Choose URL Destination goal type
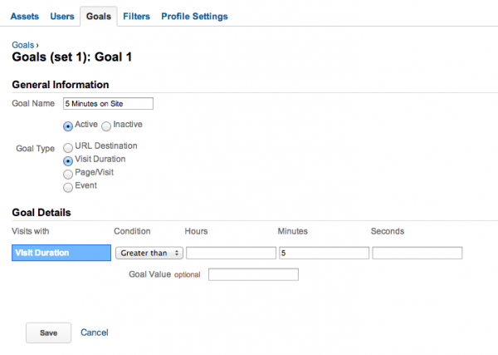The height and width of the screenshot is (355, 498). (68, 147)
